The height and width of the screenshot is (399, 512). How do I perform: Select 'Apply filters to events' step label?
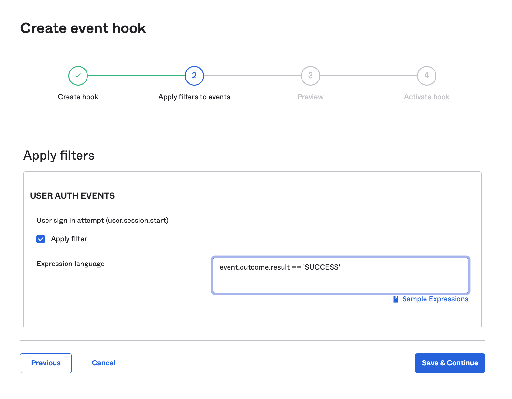pos(194,97)
